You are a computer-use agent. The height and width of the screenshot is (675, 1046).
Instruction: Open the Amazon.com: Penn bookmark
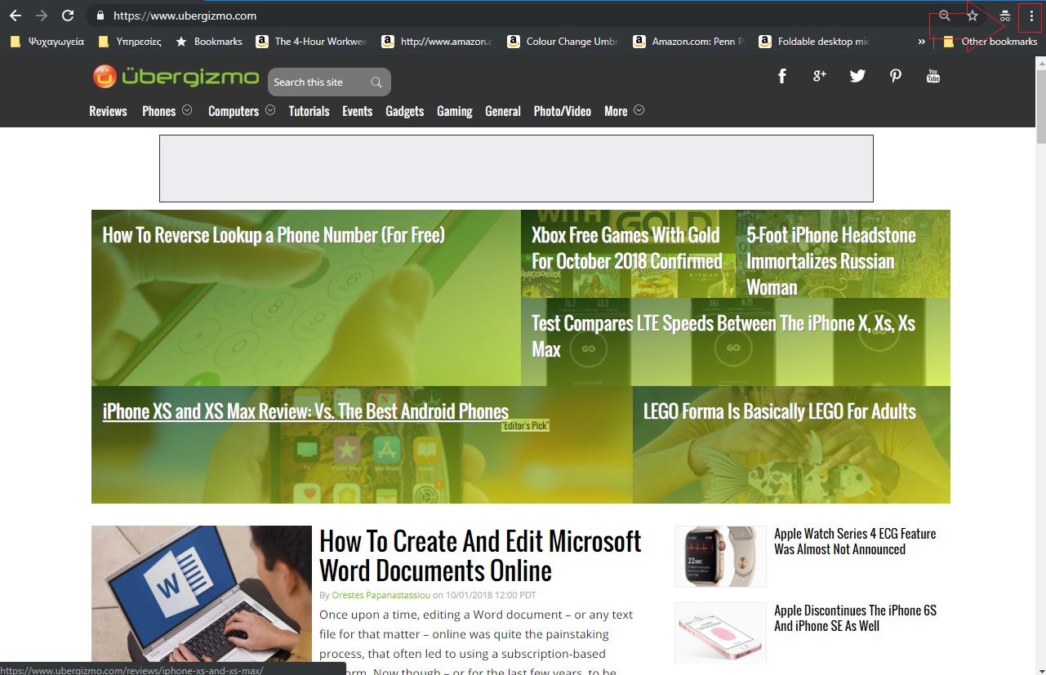(689, 42)
